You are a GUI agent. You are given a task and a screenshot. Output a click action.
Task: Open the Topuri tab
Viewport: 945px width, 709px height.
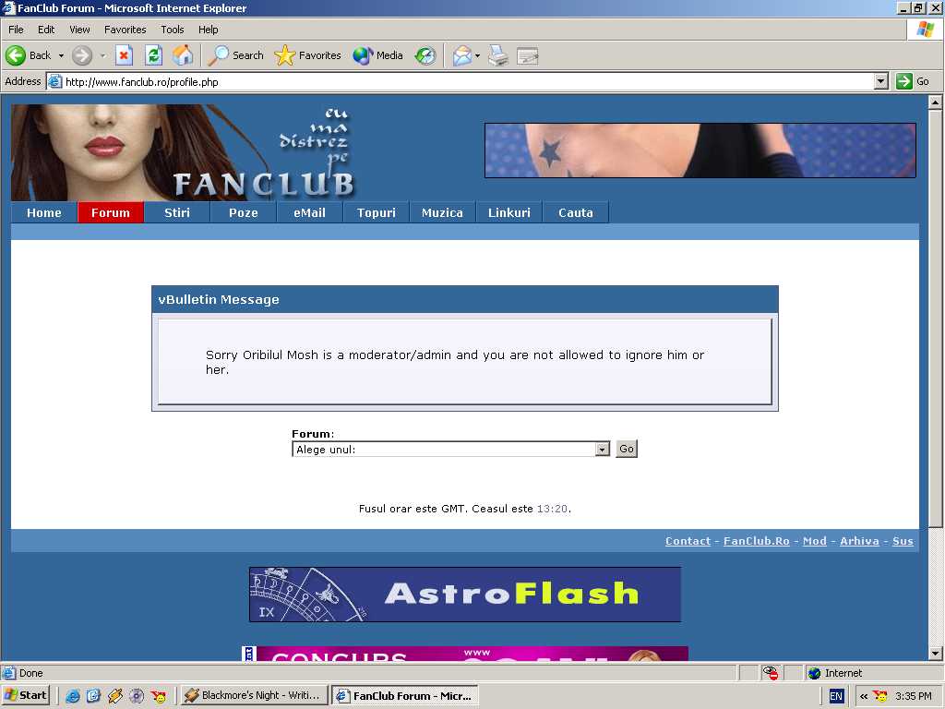tap(377, 212)
